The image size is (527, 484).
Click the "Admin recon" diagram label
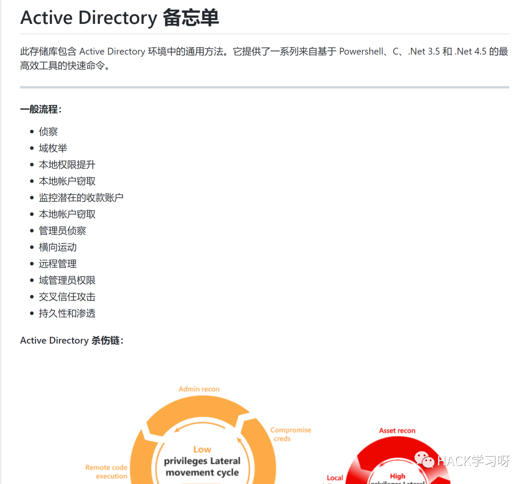(x=199, y=389)
